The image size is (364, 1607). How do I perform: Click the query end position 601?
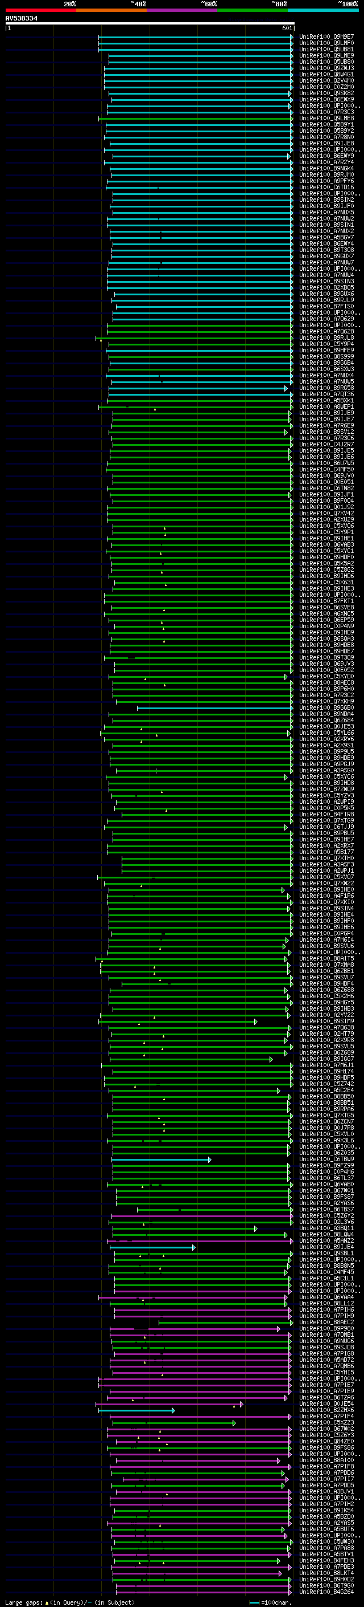coord(287,28)
